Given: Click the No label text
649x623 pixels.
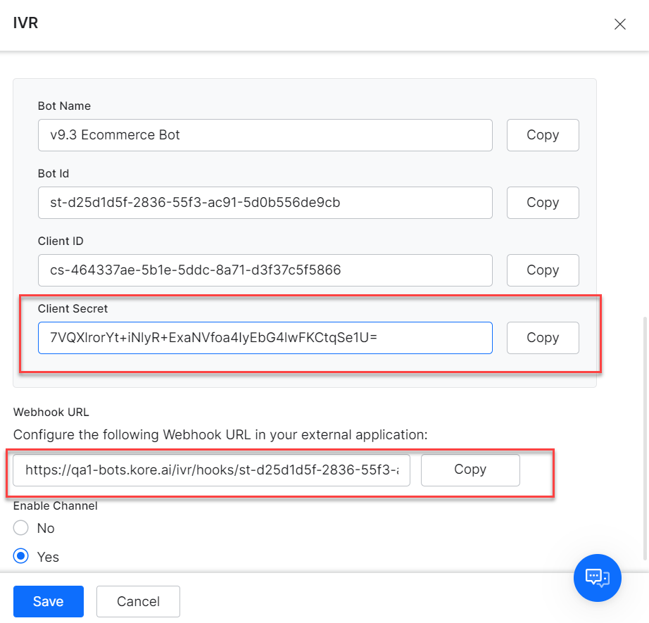Looking at the screenshot, I should [46, 528].
